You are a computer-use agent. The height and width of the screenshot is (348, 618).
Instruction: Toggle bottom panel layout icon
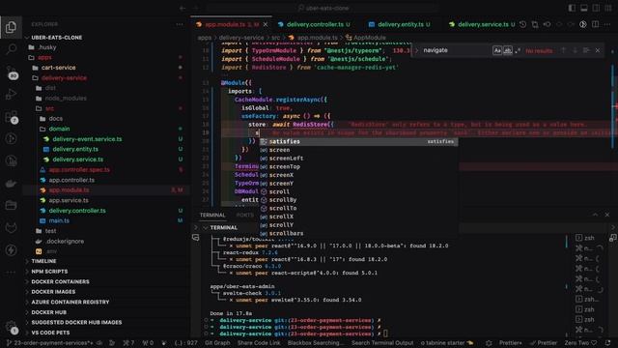pos(584,8)
